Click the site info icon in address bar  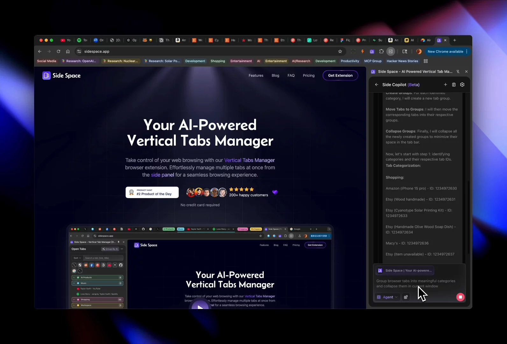[x=79, y=51]
